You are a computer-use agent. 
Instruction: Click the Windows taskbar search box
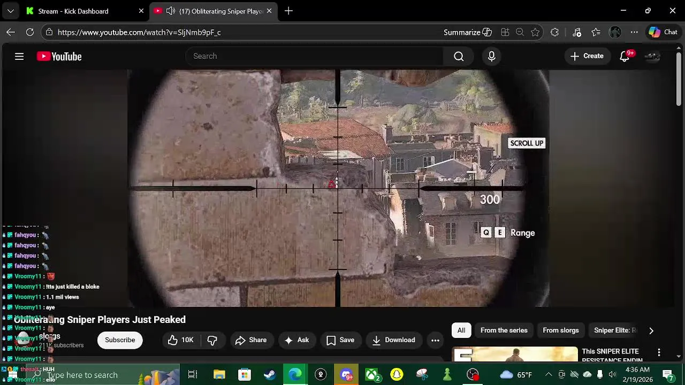102,375
